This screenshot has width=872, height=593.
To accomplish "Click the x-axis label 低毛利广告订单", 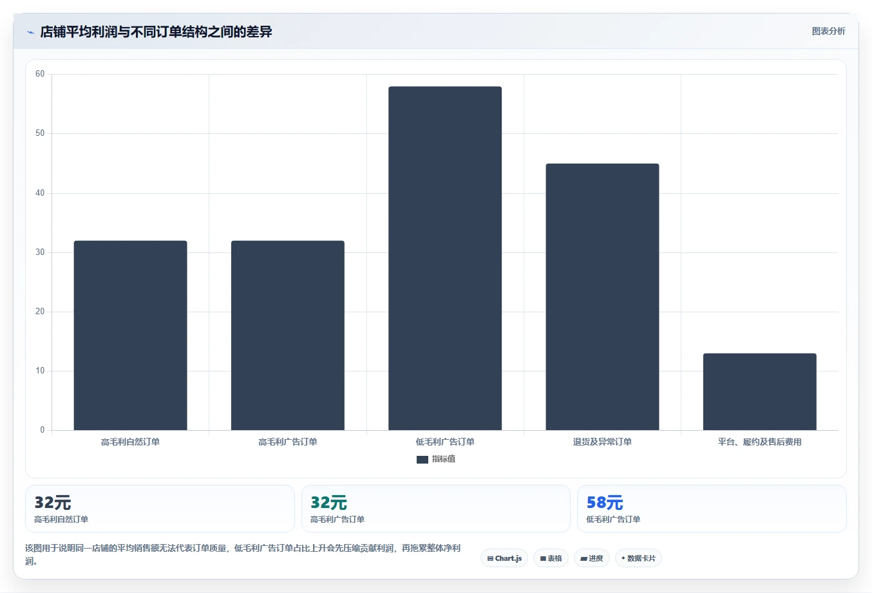I will pos(445,442).
